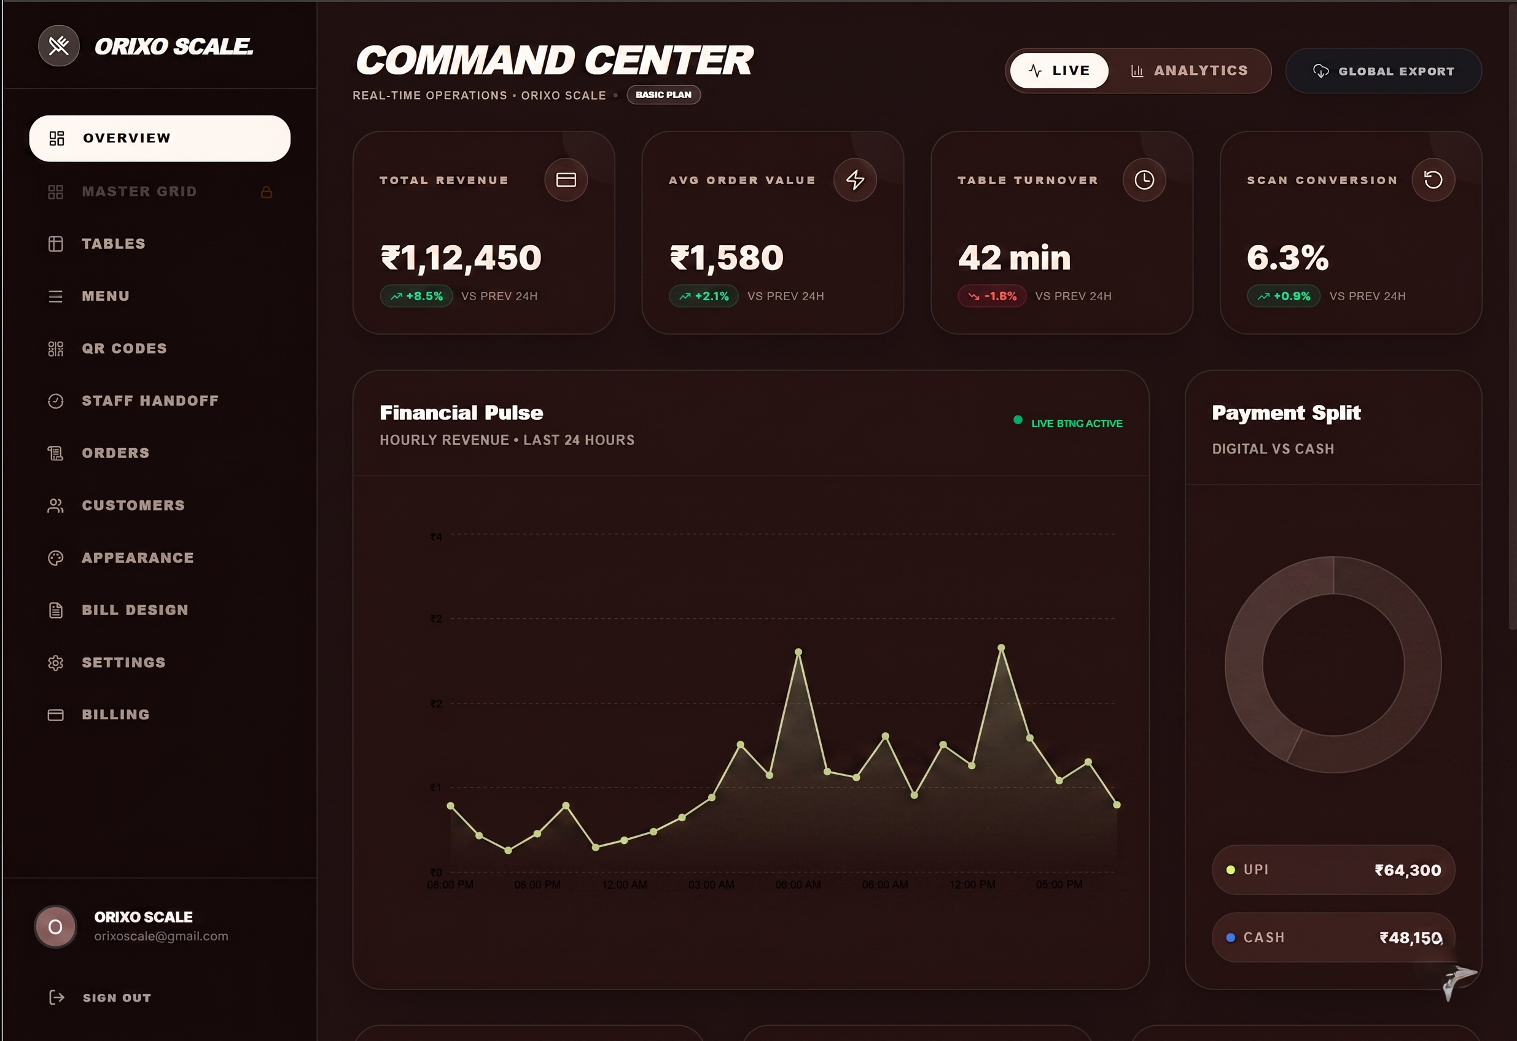Click the Orixo Scale logo icon
Screen dimensions: 1517x1041
[59, 45]
